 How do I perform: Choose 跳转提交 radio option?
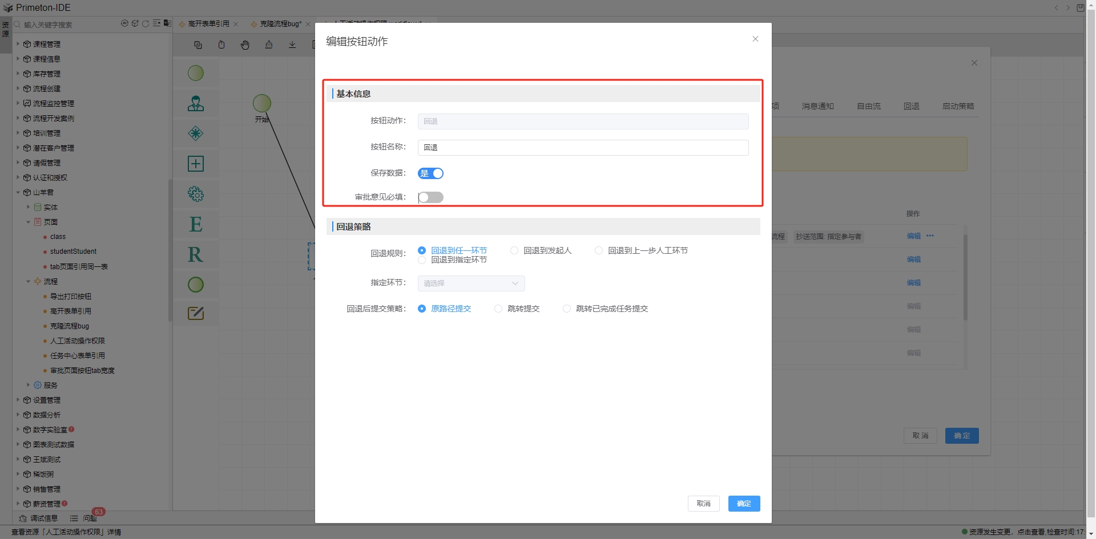point(498,309)
